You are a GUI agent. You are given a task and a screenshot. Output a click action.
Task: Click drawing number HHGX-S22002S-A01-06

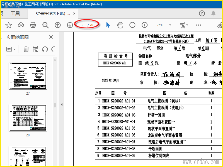(119, 135)
